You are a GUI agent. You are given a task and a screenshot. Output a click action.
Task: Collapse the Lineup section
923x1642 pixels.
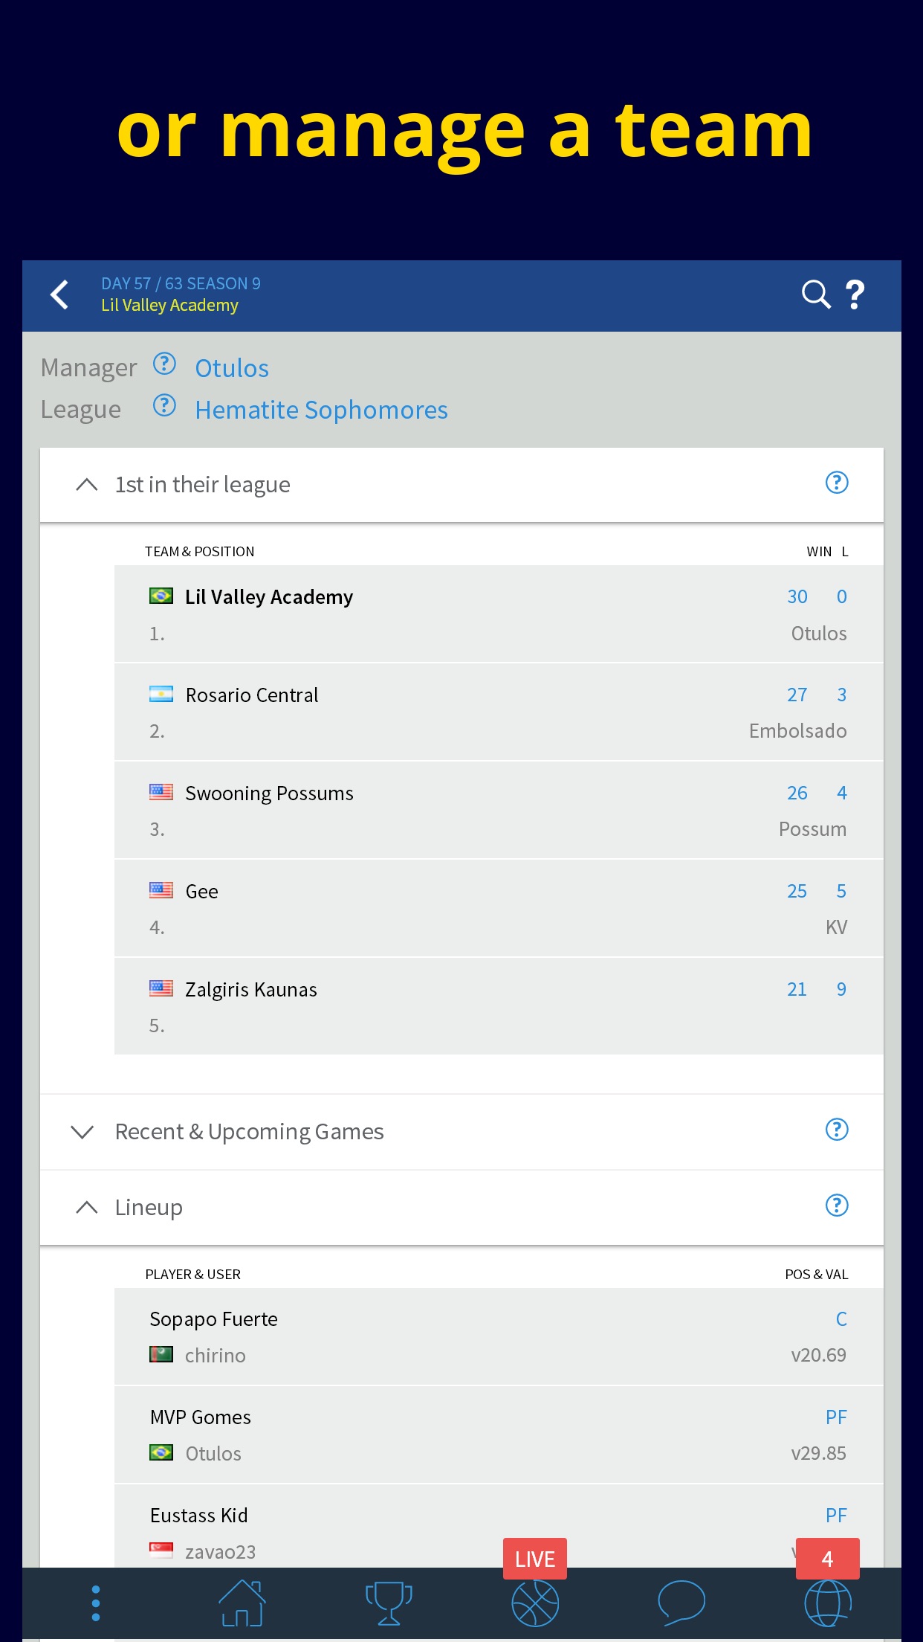pos(87,1208)
